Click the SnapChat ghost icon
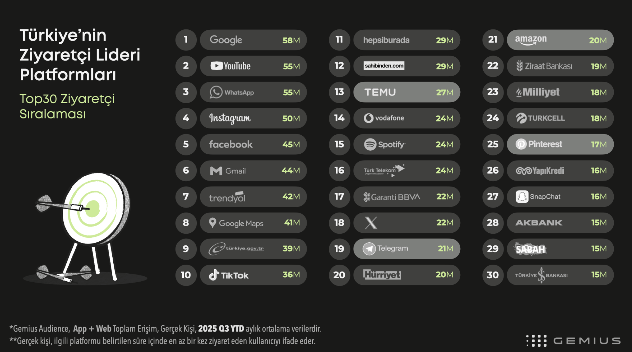This screenshot has height=352, width=632. pyautogui.click(x=522, y=197)
